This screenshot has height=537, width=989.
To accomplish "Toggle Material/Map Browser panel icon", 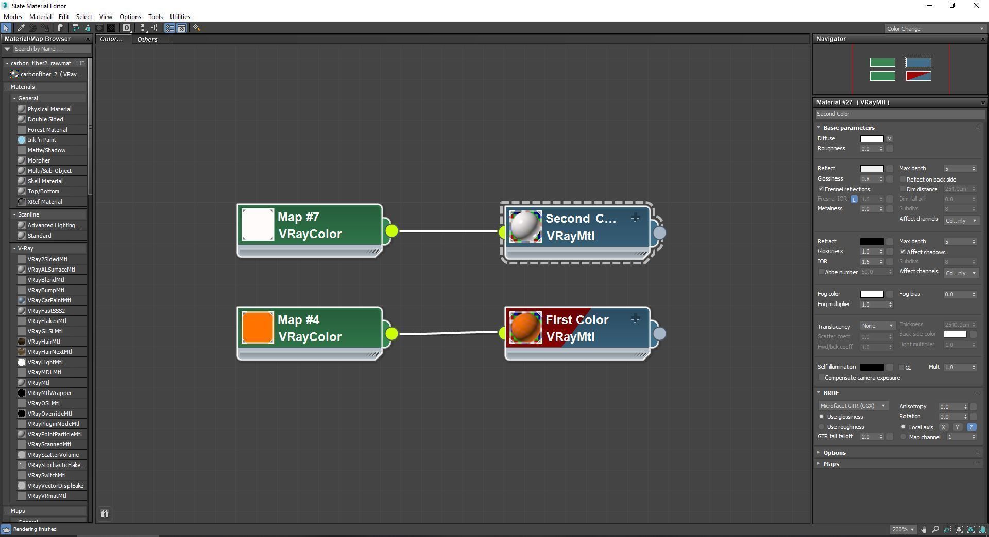I will point(169,28).
